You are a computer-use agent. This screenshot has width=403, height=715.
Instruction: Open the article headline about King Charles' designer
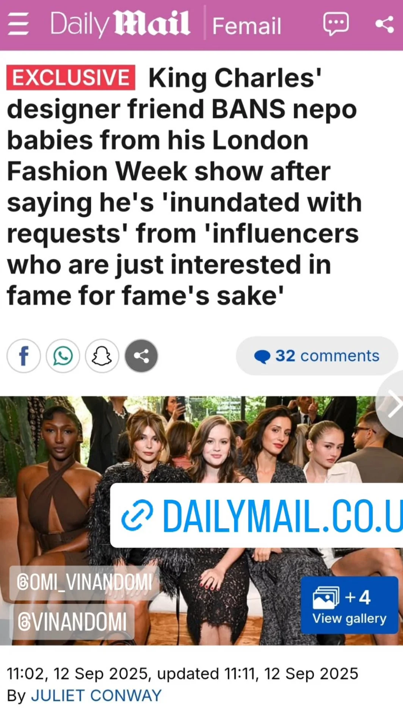click(184, 186)
